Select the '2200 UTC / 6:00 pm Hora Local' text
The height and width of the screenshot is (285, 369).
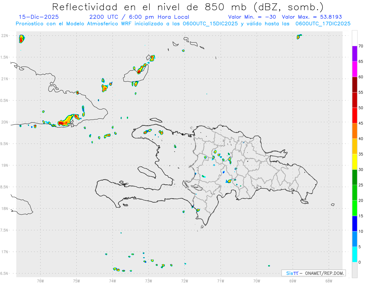point(139,17)
